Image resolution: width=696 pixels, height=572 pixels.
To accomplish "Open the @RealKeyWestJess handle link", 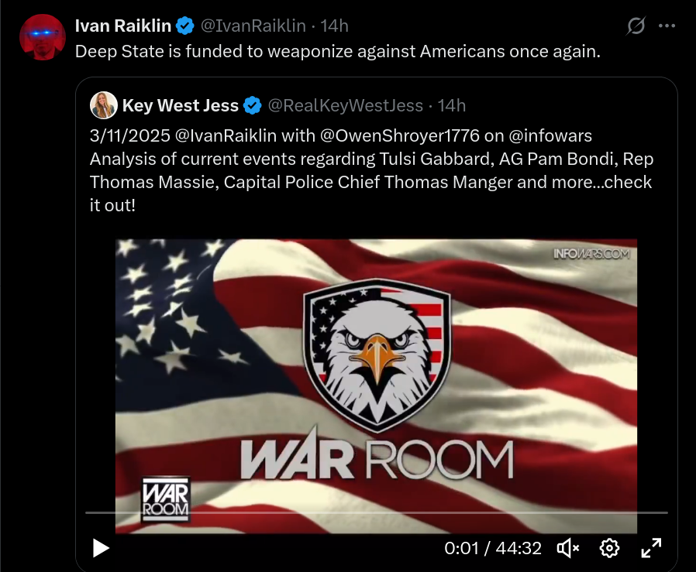I will click(x=346, y=105).
